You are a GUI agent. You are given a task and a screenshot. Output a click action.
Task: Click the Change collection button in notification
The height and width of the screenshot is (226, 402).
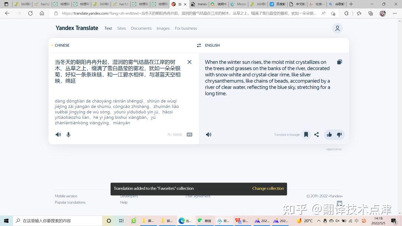coord(268,188)
